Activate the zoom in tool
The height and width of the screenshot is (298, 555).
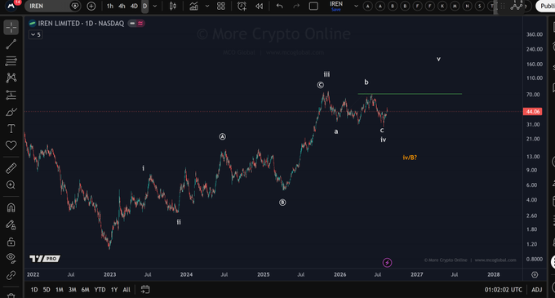[x=11, y=185]
